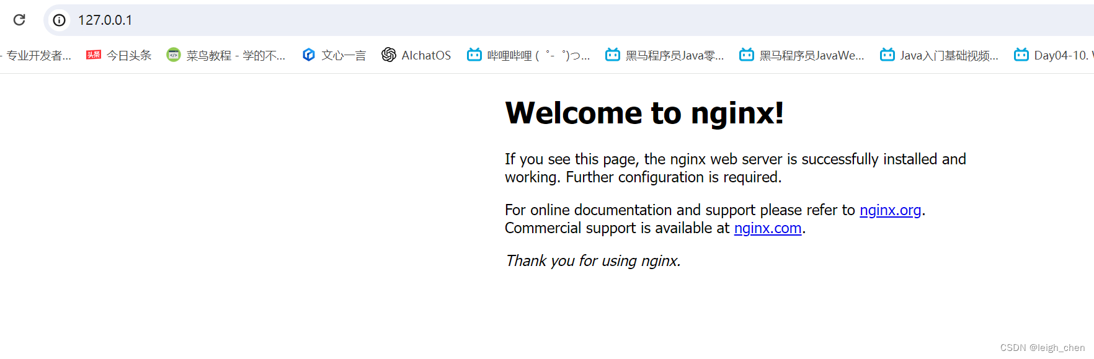Open the 文心一言 bookmark

(334, 55)
